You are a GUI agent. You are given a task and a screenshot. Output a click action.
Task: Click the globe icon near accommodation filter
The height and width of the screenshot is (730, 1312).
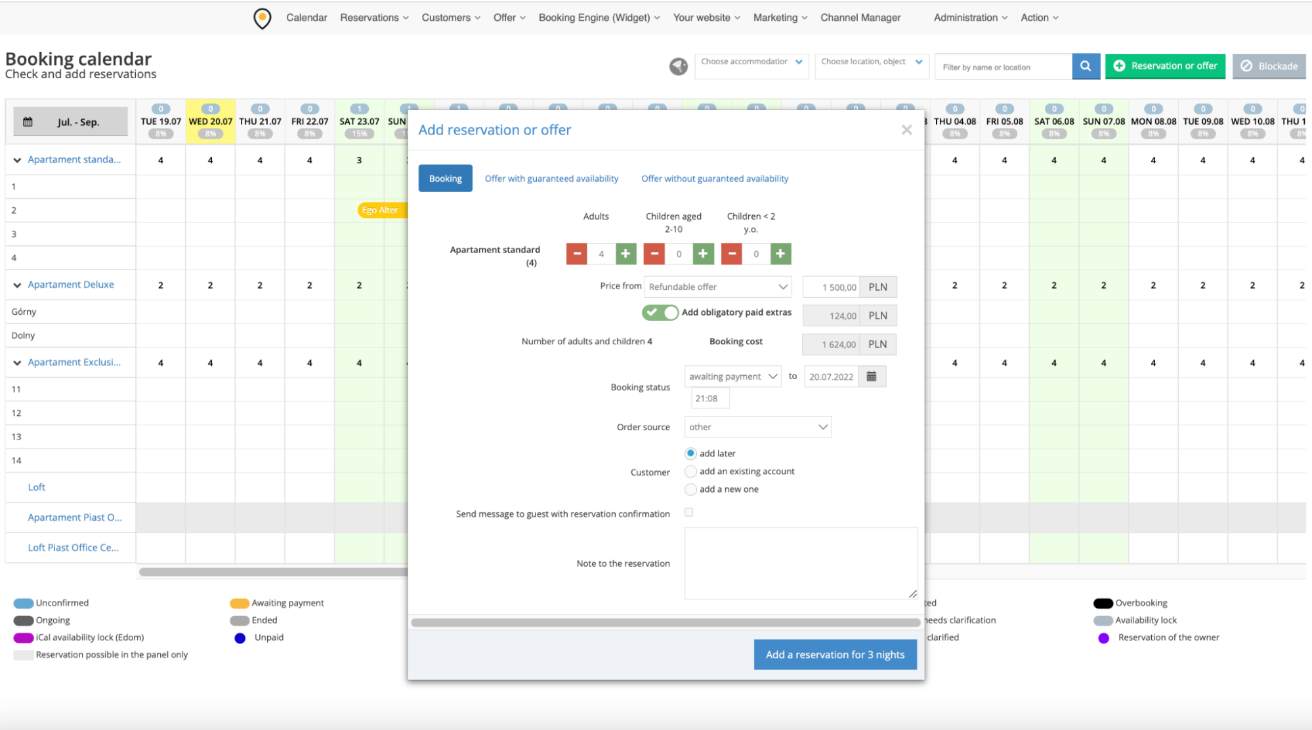point(679,66)
